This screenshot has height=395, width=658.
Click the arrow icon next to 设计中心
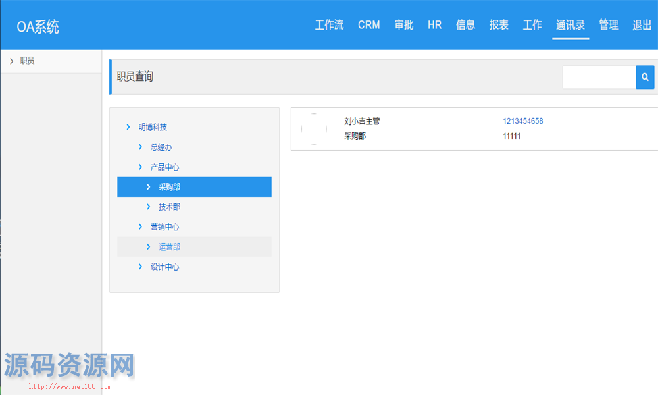click(x=139, y=267)
